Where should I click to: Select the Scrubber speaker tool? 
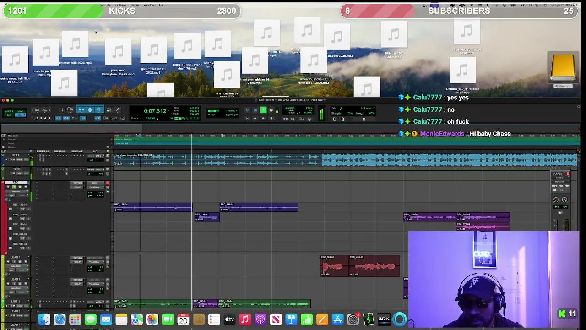pyautogui.click(x=109, y=110)
